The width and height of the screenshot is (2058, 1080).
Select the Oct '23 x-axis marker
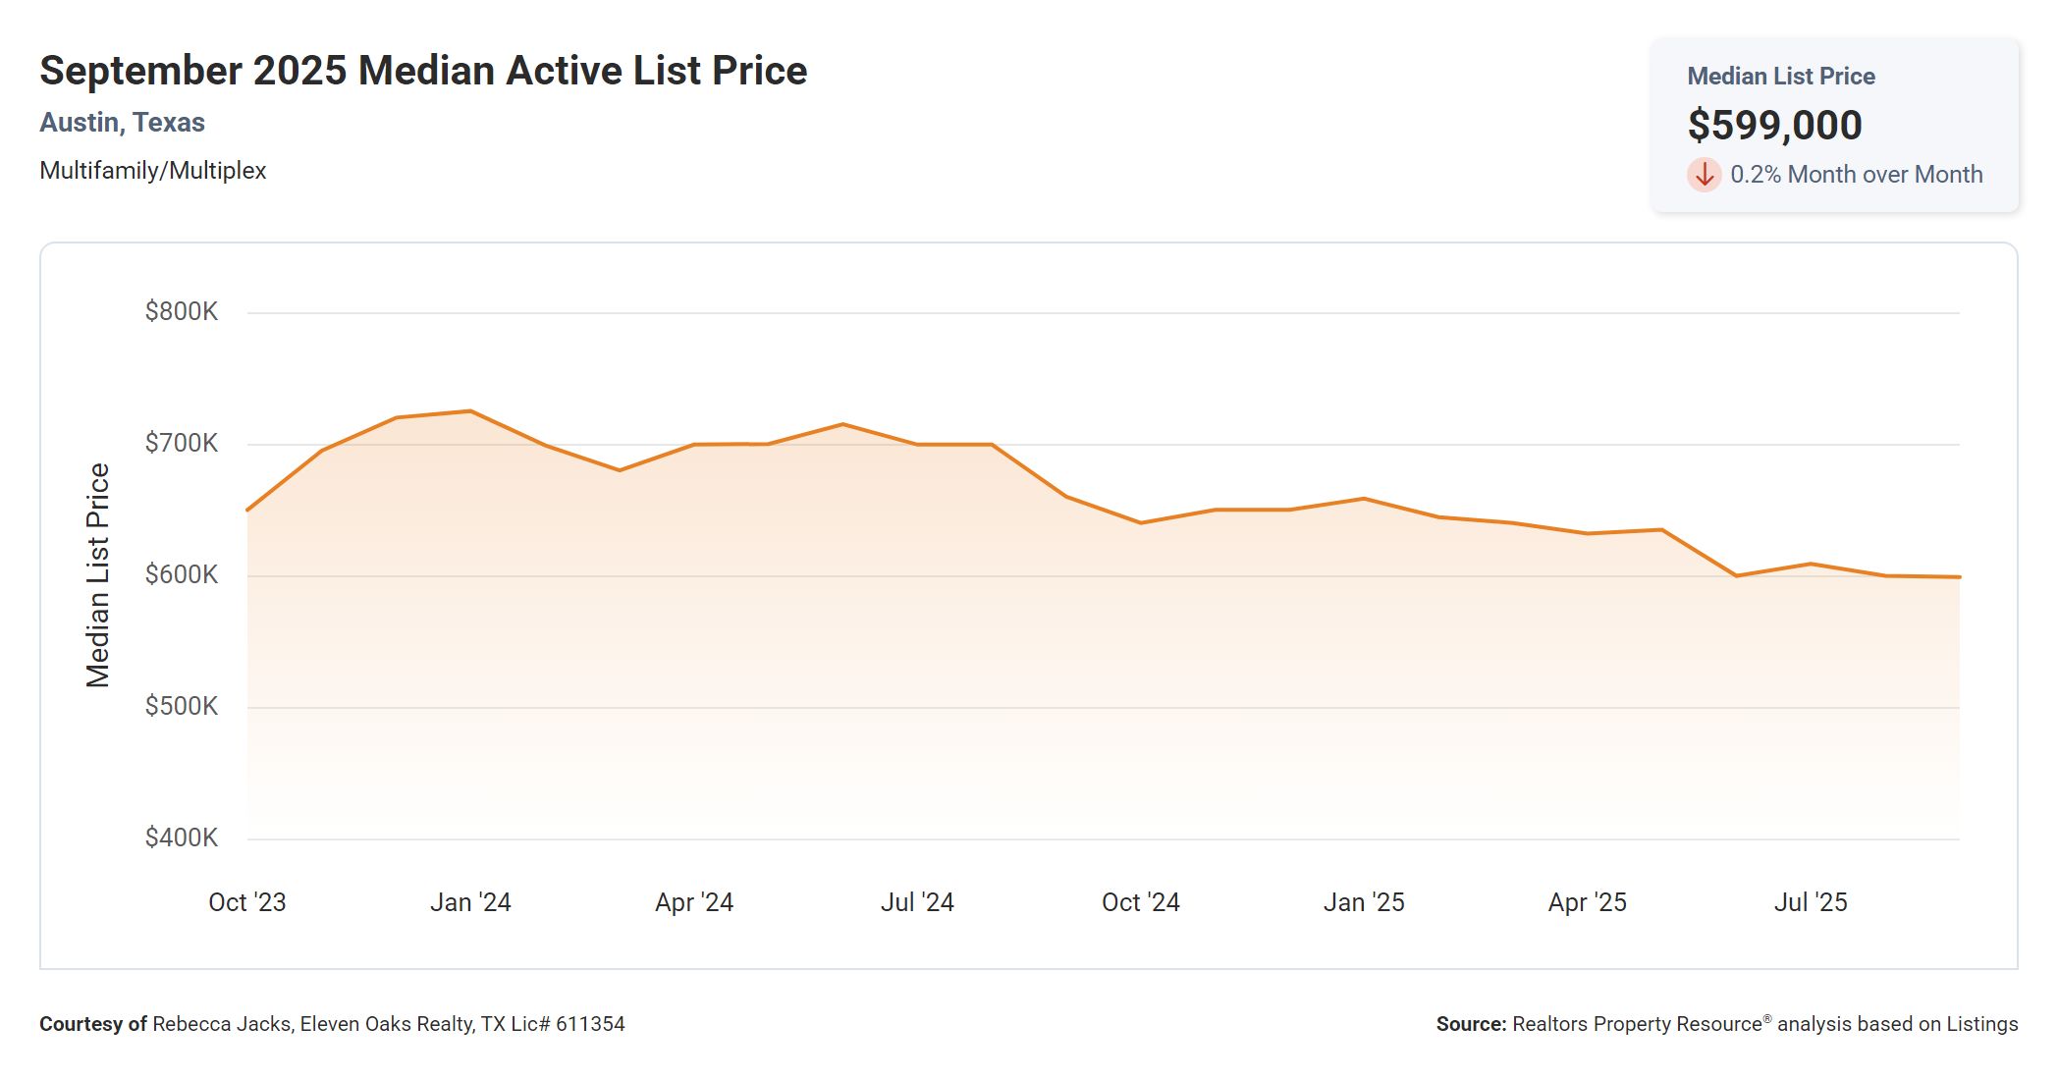point(247,903)
